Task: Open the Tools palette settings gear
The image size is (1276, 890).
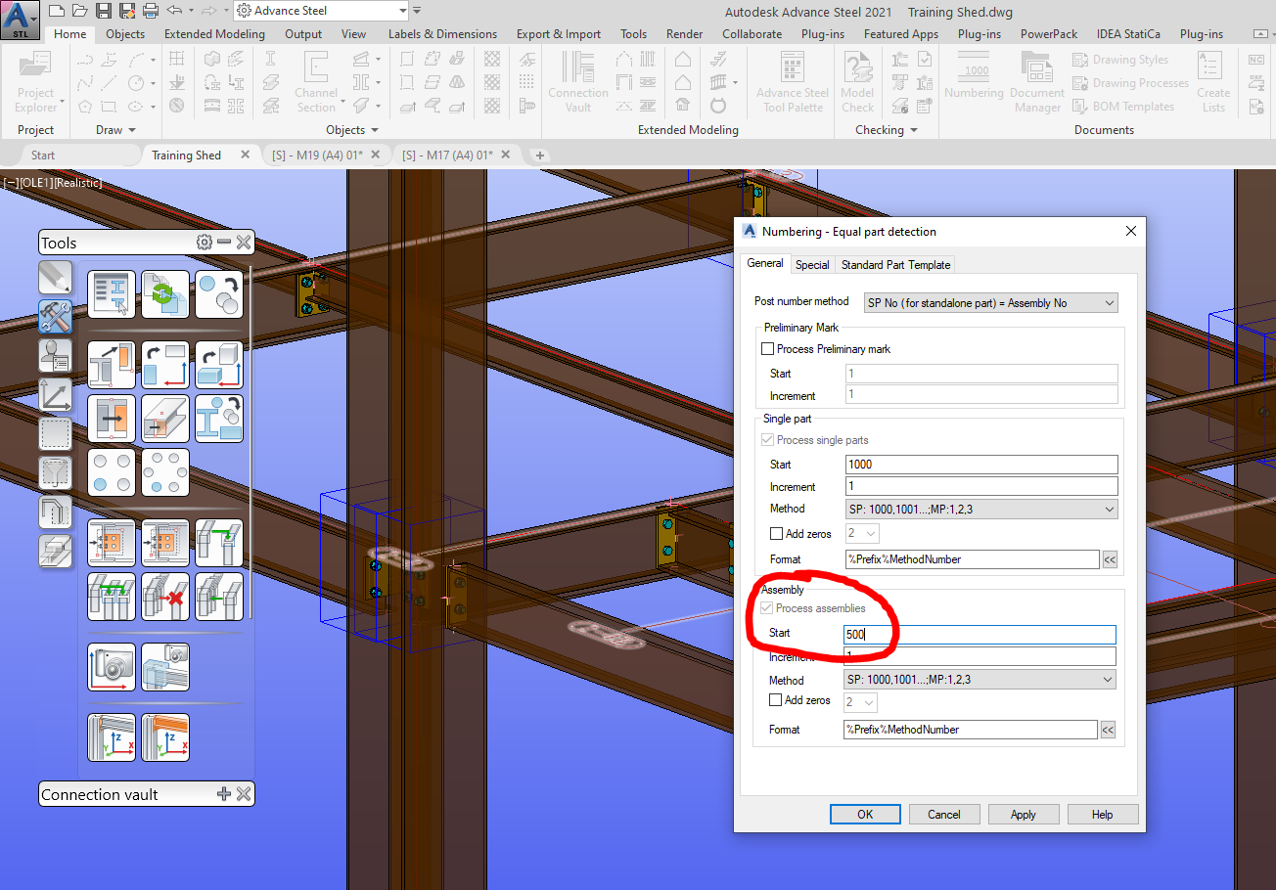Action: [204, 242]
